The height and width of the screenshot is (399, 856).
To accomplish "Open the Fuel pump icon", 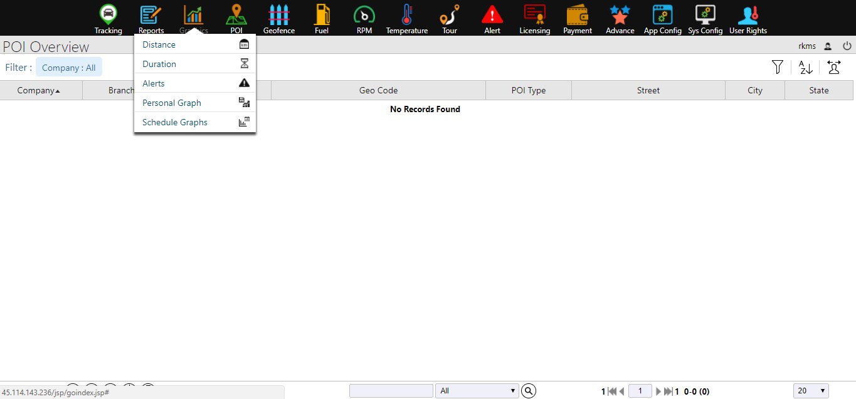I will (322, 15).
